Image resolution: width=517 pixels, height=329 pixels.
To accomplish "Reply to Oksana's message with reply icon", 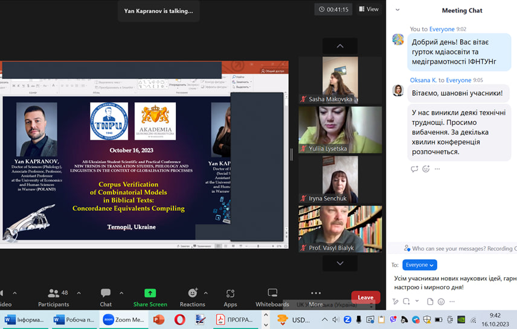I will [414, 169].
